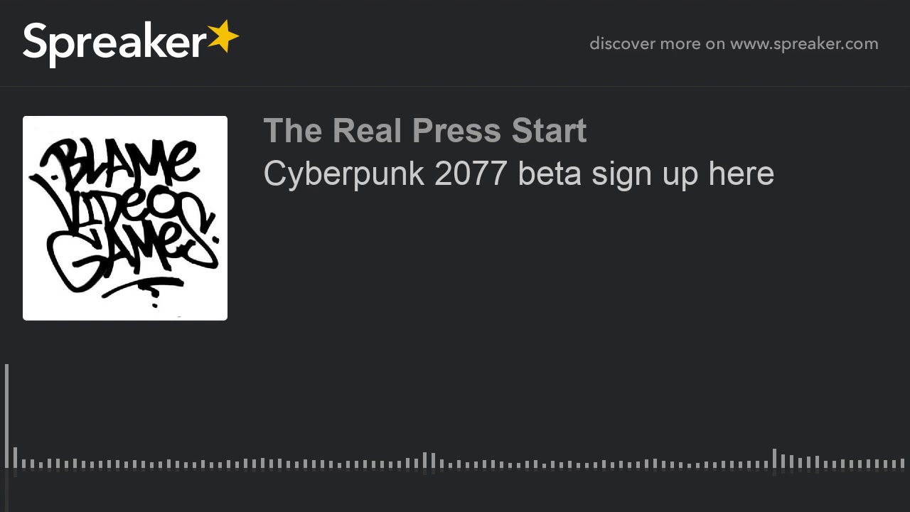Click the word 'Press' in show title
The height and width of the screenshot is (512, 910).
coord(456,131)
